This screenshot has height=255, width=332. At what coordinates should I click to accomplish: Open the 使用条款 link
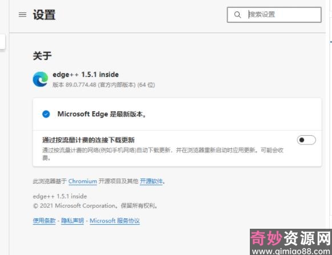pos(44,221)
